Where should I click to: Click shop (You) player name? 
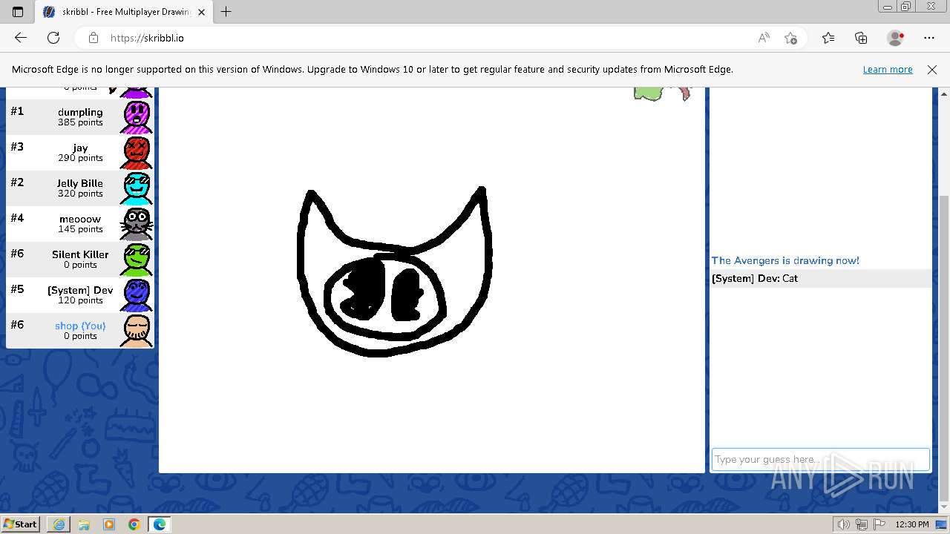[80, 326]
